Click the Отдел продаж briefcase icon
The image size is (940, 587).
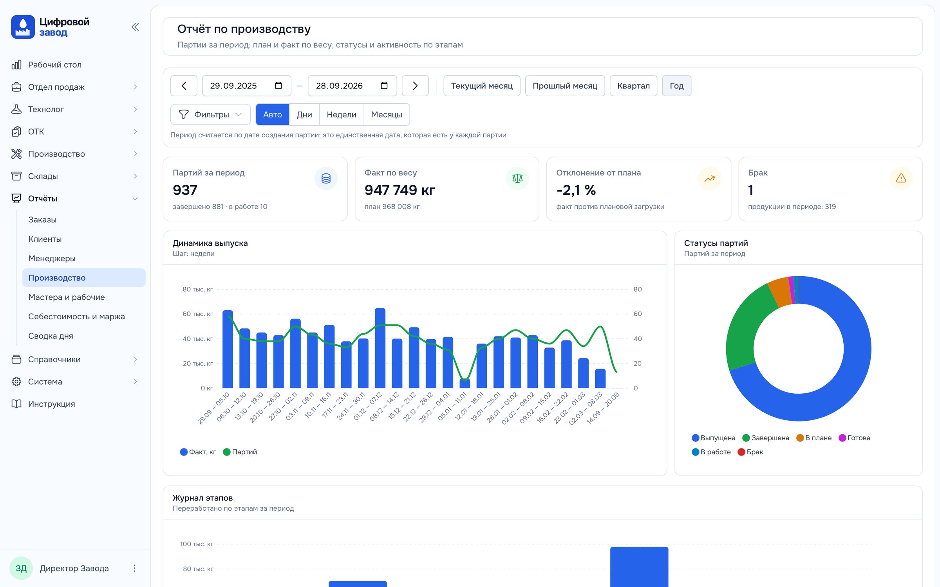(x=16, y=87)
